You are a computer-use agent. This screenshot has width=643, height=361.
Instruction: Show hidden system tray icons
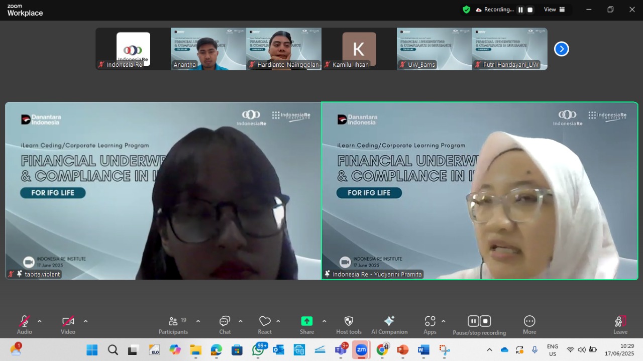pyautogui.click(x=489, y=350)
